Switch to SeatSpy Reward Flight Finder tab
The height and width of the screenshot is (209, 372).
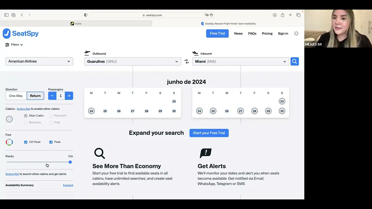coord(228,24)
